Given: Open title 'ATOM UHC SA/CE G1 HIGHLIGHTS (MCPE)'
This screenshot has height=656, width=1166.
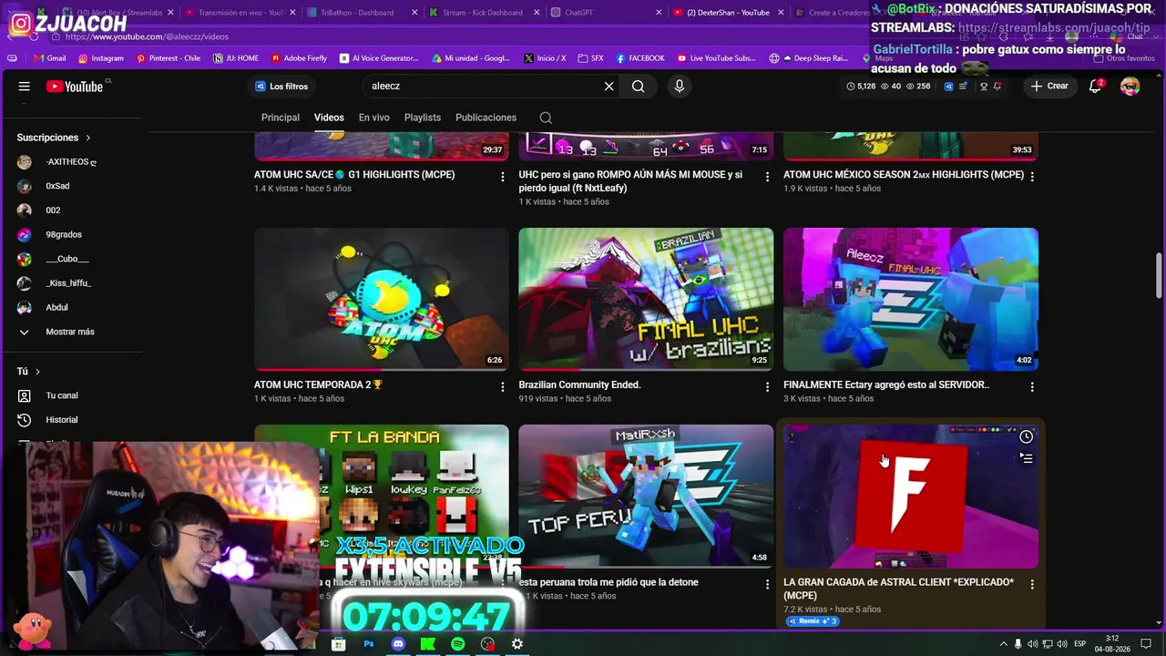Looking at the screenshot, I should 354,175.
